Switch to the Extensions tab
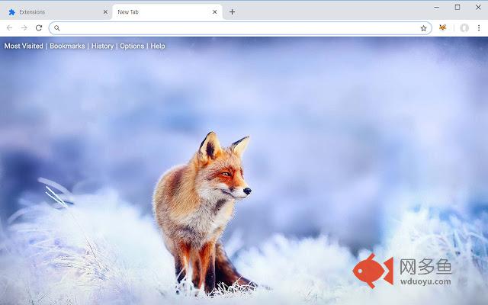Image resolution: width=488 pixels, height=305 pixels. tap(56, 12)
